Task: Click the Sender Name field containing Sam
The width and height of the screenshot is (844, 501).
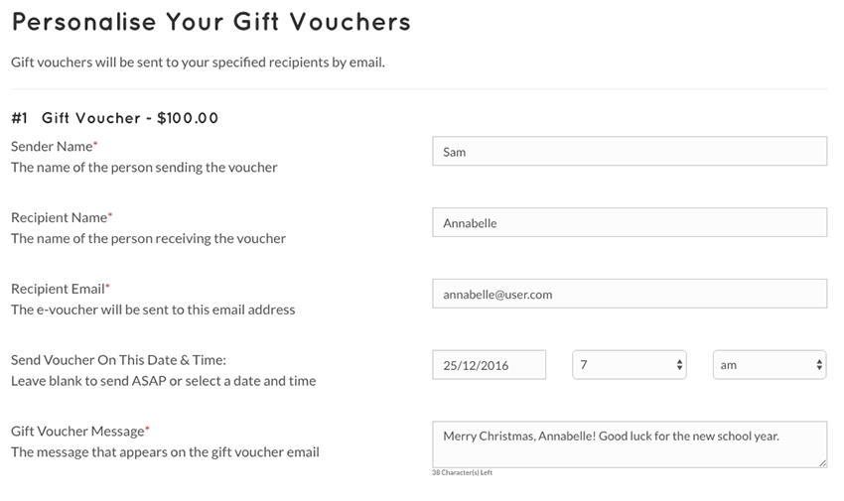Action: click(630, 151)
